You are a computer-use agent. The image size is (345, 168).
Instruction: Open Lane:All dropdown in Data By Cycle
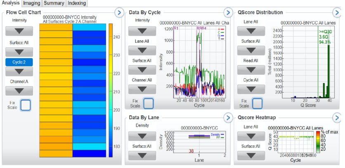(142, 51)
